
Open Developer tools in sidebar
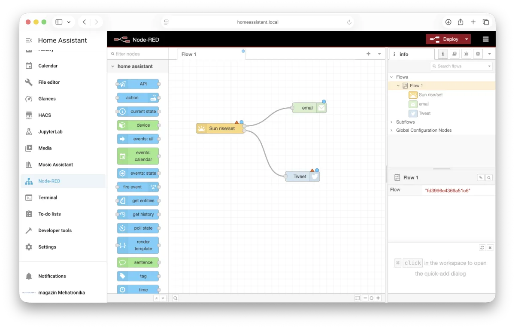point(55,231)
